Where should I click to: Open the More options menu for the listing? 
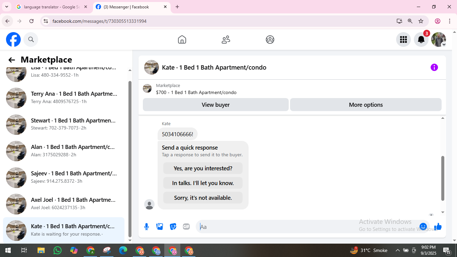pos(366,105)
